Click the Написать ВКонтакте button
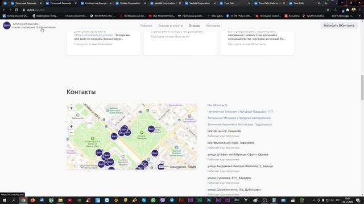Screen dimensions: 364x204 pyautogui.click(x=339, y=25)
